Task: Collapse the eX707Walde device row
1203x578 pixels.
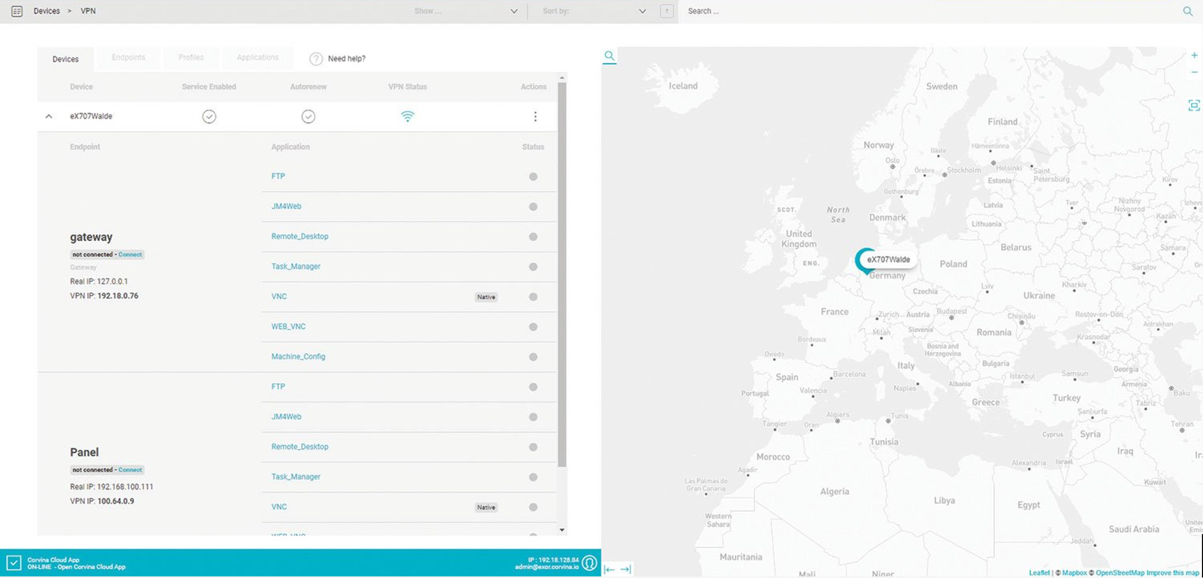Action: click(49, 116)
